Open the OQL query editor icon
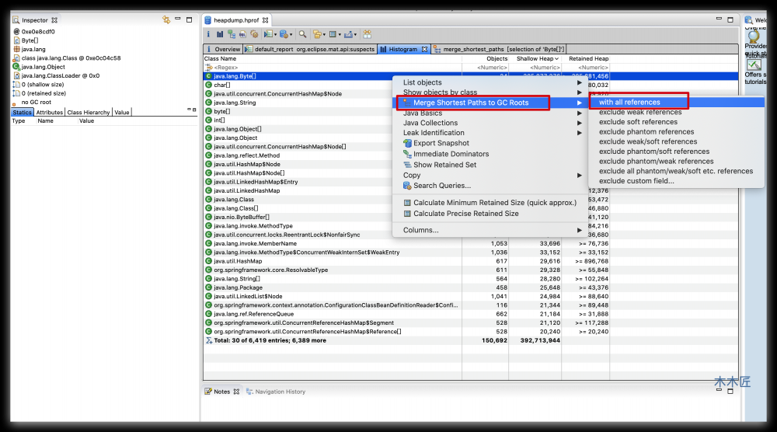Image resolution: width=777 pixels, height=432 pixels. pyautogui.click(x=242, y=34)
